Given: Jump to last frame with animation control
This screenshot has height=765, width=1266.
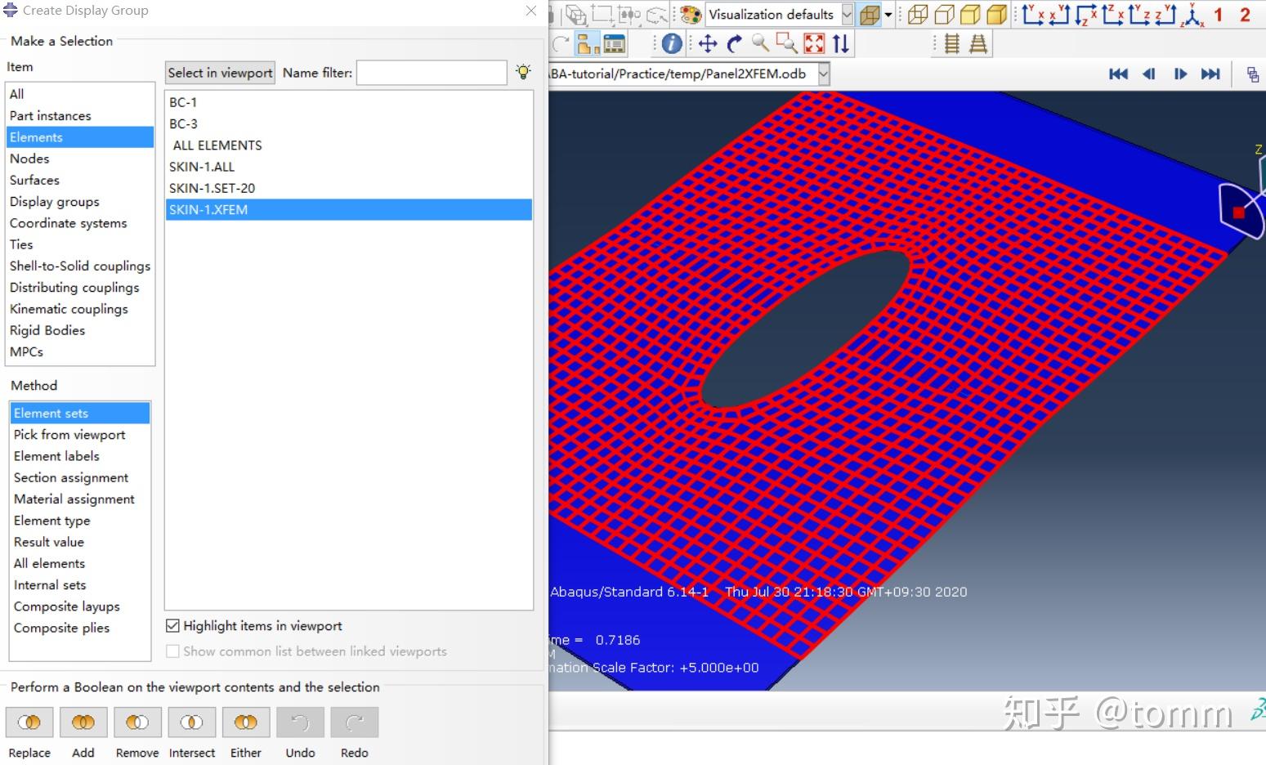Looking at the screenshot, I should [1210, 74].
